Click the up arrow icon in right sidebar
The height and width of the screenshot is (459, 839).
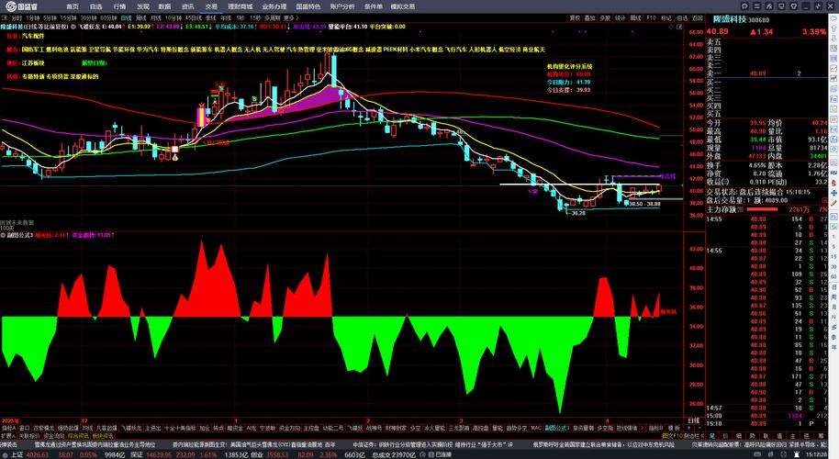[x=833, y=28]
